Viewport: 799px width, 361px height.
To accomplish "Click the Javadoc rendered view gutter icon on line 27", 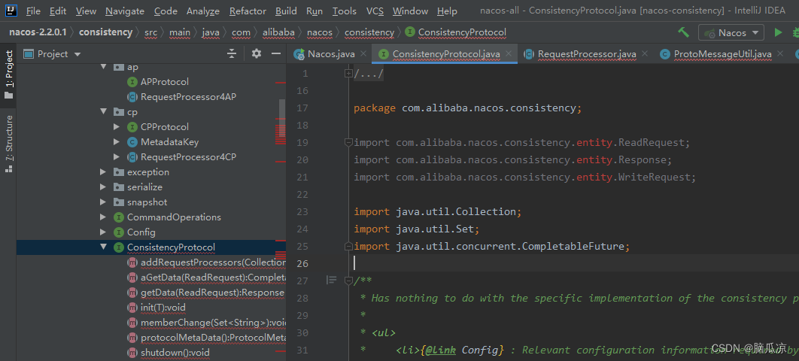I will pos(331,280).
